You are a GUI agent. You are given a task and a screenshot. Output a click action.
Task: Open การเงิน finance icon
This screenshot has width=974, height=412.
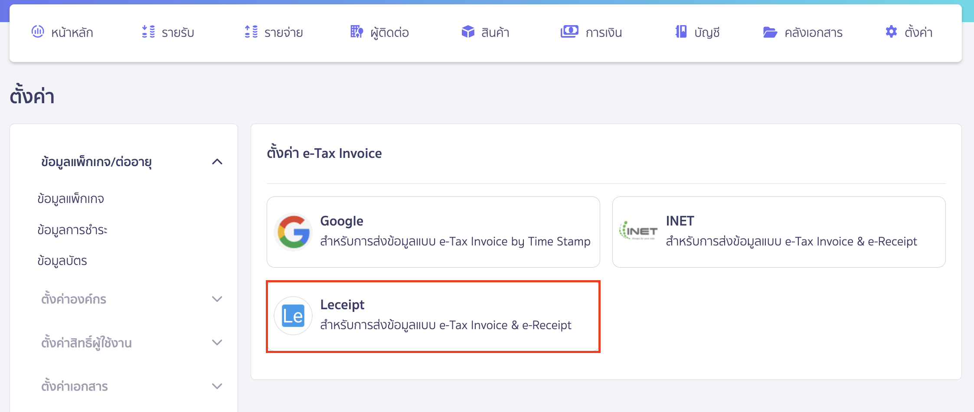click(x=569, y=32)
